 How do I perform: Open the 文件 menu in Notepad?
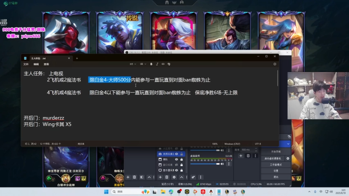pyautogui.click(x=26, y=64)
